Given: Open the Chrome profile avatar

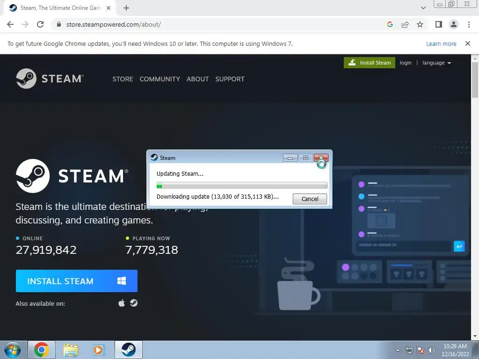Looking at the screenshot, I should pos(454,24).
